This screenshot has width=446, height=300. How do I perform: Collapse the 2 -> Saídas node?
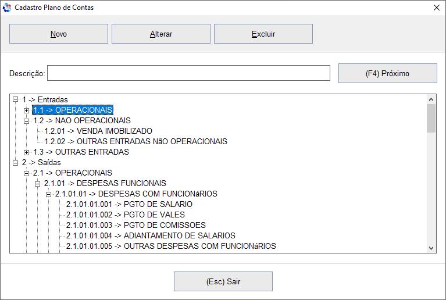(15, 163)
